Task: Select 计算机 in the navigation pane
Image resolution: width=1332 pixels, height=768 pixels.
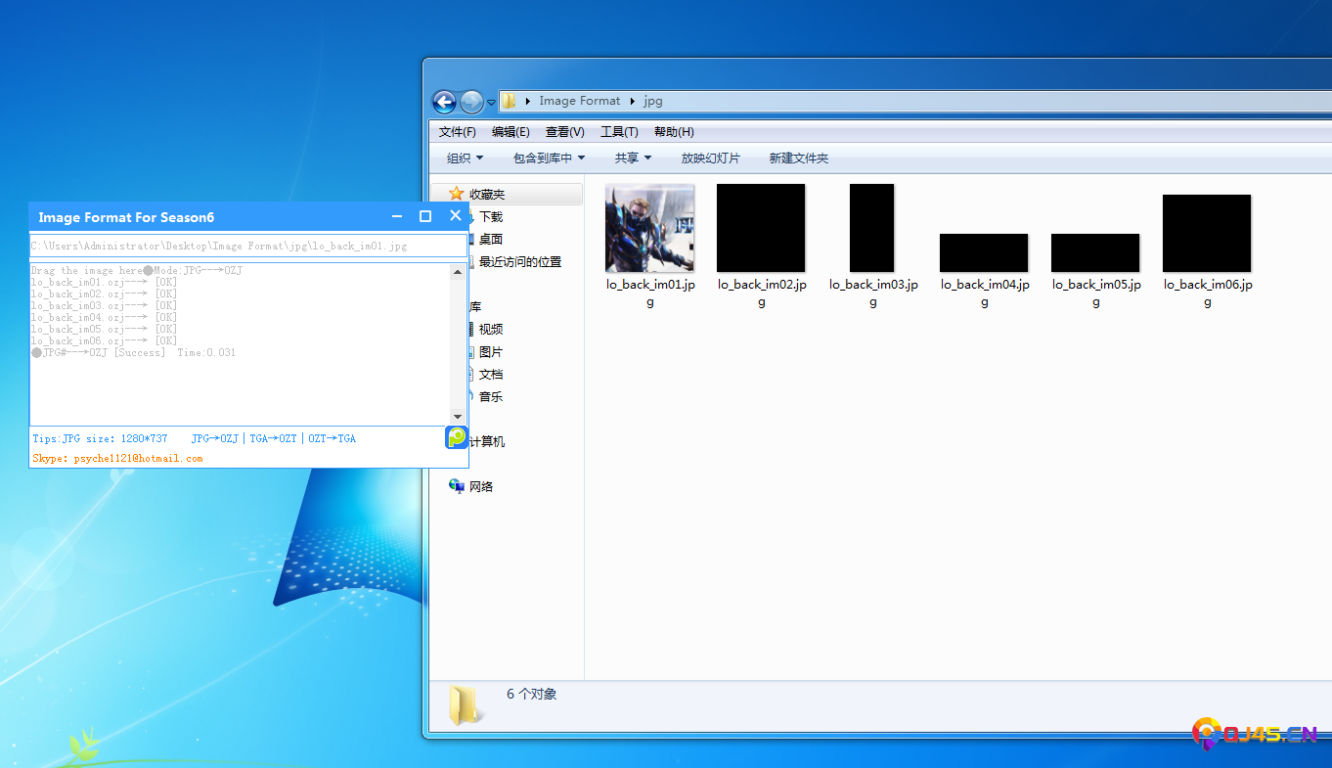Action: (487, 441)
